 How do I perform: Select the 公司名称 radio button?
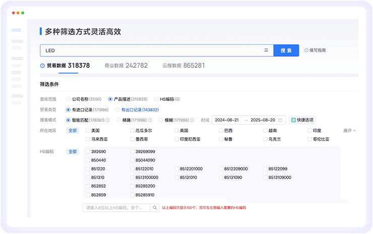[x=68, y=99]
